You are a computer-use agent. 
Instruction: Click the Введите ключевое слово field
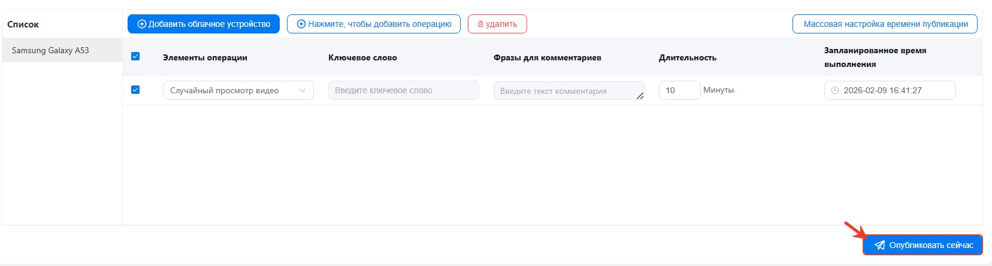404,90
